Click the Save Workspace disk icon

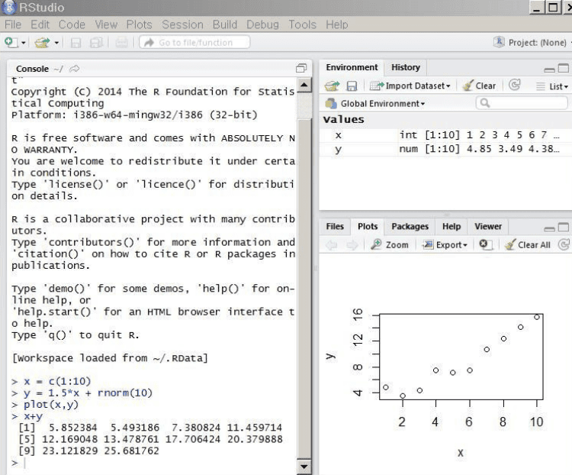pyautogui.click(x=353, y=86)
